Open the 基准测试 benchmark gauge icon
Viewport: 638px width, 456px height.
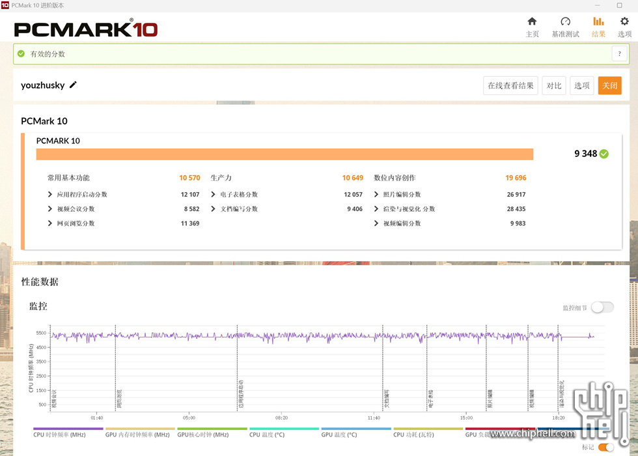point(565,21)
